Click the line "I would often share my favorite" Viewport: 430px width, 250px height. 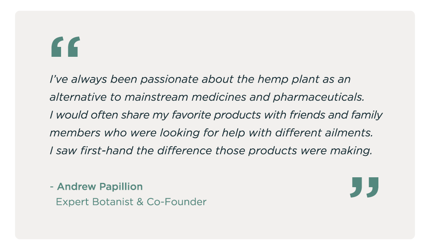[216, 115]
